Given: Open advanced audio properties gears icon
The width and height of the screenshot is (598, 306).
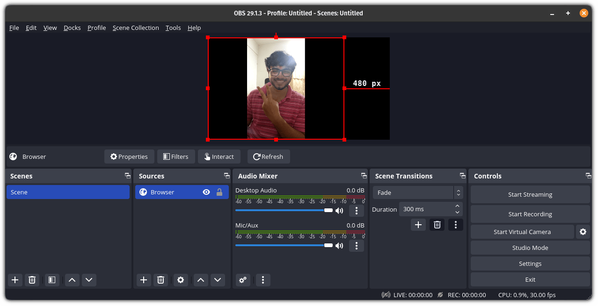Looking at the screenshot, I should pyautogui.click(x=243, y=280).
